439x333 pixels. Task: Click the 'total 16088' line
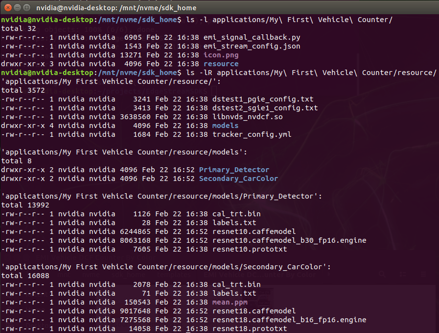tap(25, 276)
